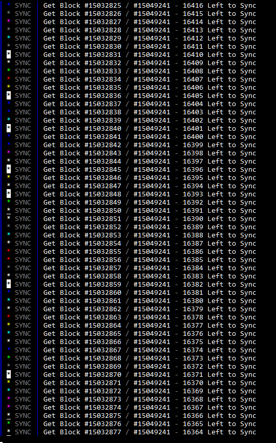This screenshot has width=276, height=443.
Task: Select "Get Block #15032851" text
Action: pyautogui.click(x=82, y=218)
